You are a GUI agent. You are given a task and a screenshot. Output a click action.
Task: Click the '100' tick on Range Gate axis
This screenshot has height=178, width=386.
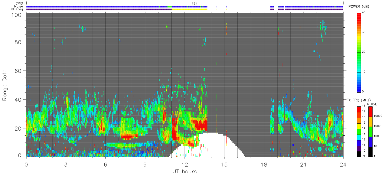pyautogui.click(x=16, y=14)
